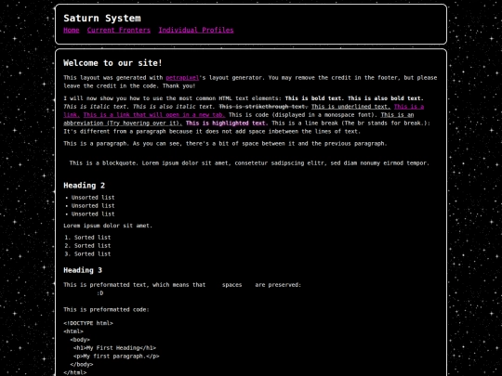Click 'This is highlighted text.'

click(226, 123)
